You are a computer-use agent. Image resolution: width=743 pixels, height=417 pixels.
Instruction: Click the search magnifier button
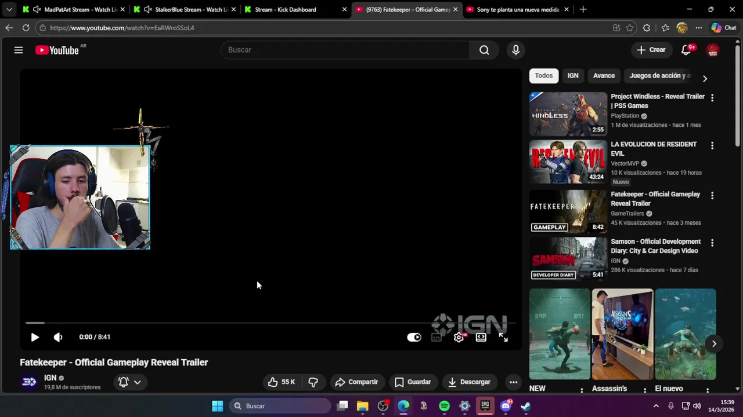tap(484, 50)
